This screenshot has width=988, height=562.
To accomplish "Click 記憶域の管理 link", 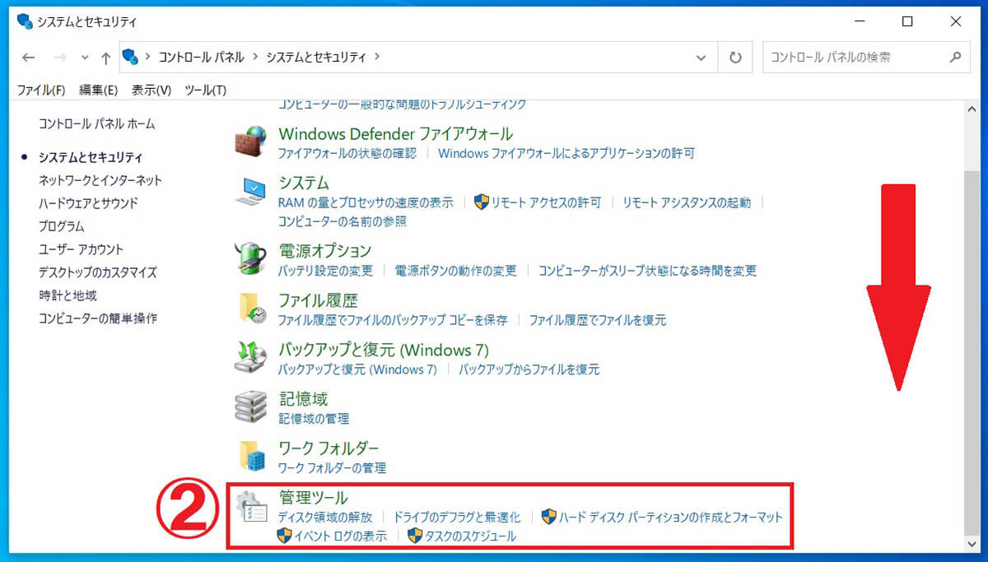I will click(x=314, y=418).
